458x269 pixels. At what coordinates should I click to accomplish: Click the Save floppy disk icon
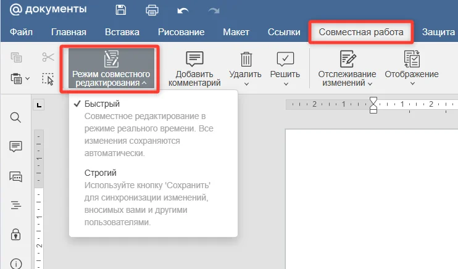point(120,10)
